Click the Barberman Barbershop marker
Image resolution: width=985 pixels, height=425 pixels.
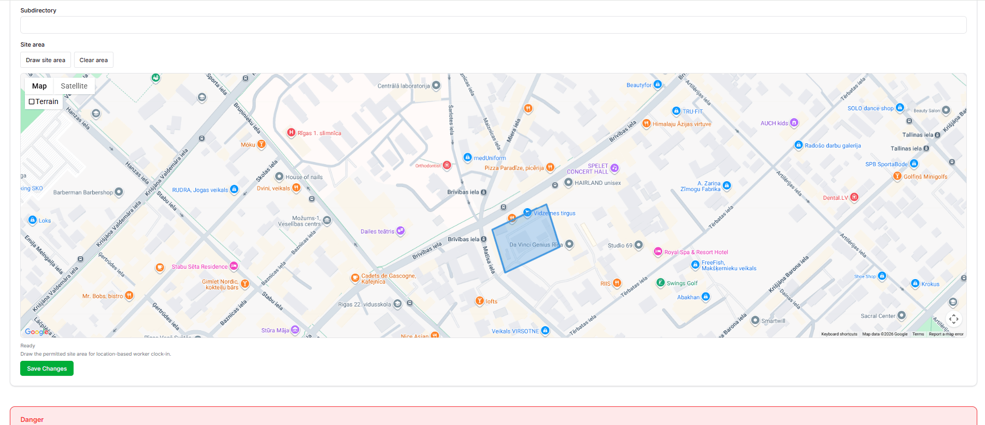click(119, 192)
